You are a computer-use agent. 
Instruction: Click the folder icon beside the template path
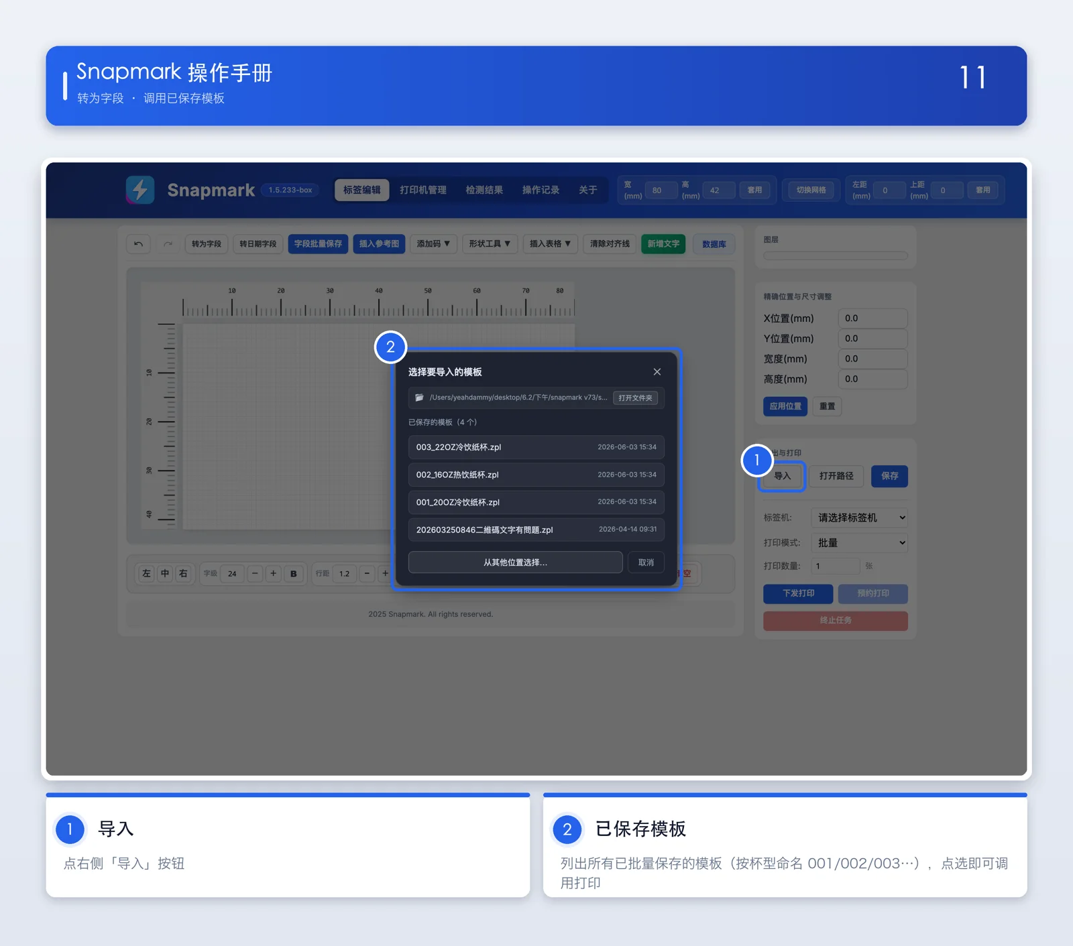[419, 398]
